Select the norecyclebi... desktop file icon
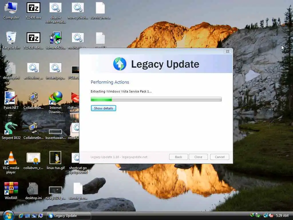The width and height of the screenshot is (293, 220). pos(78,11)
